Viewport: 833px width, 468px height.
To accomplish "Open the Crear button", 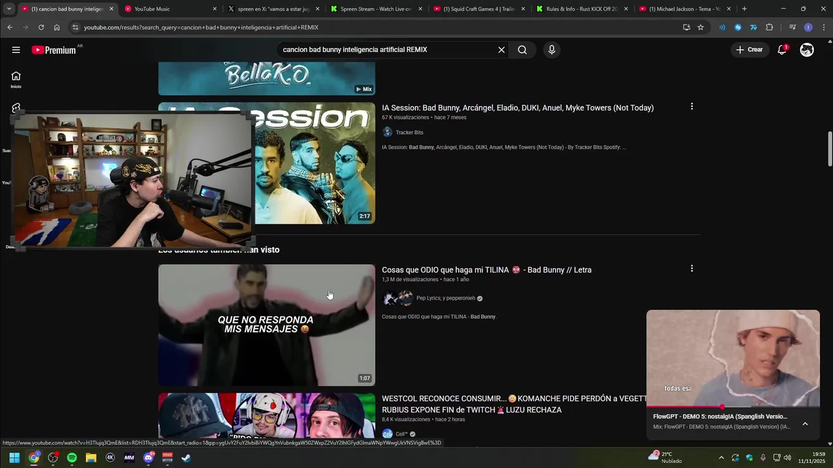I will [749, 50].
